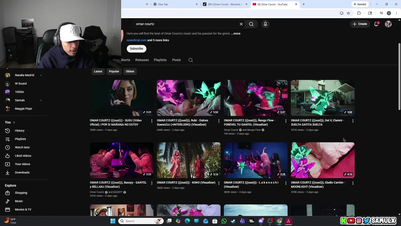Open options menu for MOONLIGHT video
The height and width of the screenshot is (226, 401).
(353, 183)
